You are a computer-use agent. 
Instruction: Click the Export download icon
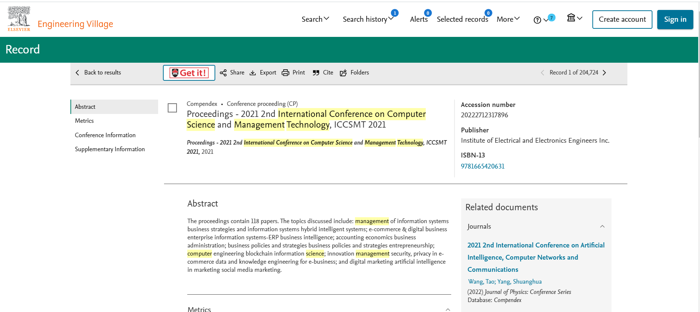pyautogui.click(x=253, y=73)
